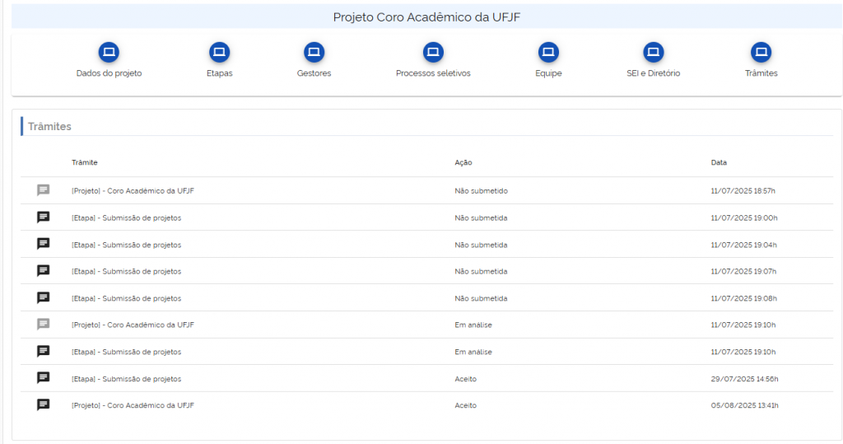
Task: Click the Data column header
Action: coord(719,162)
